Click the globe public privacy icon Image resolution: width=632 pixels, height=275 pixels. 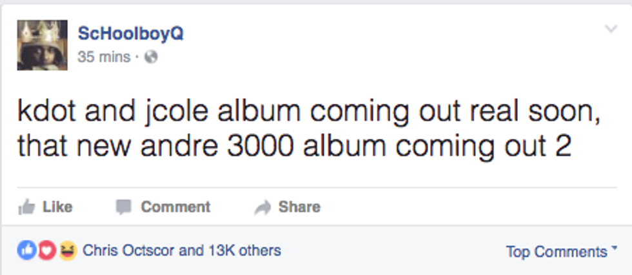(x=152, y=57)
